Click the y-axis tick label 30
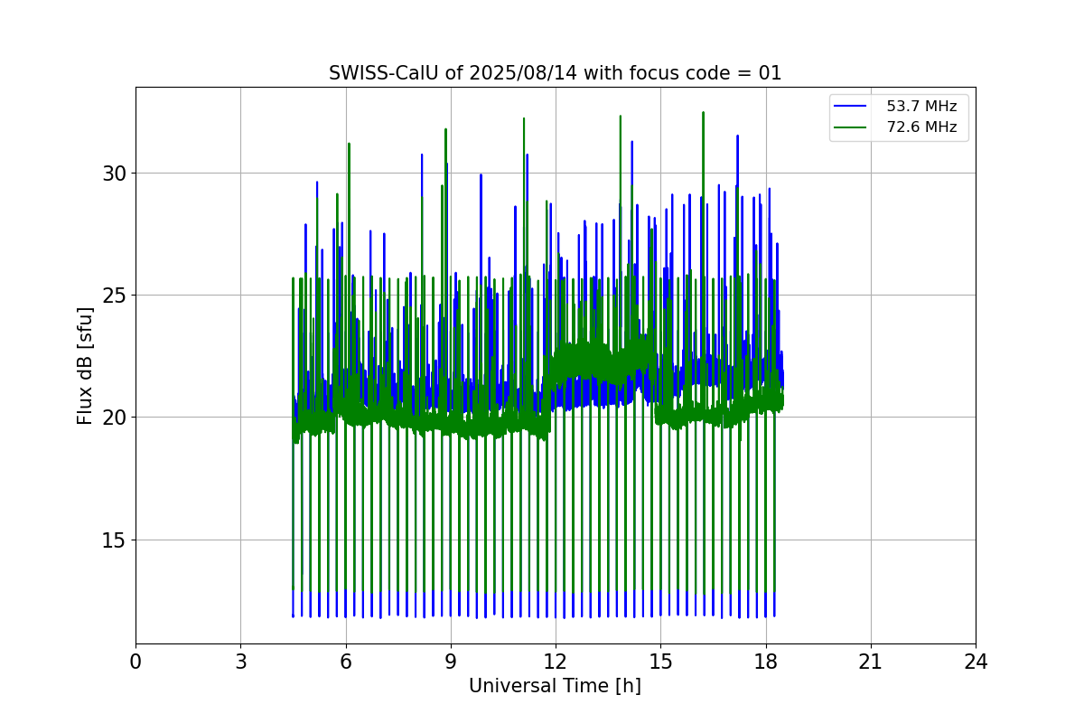The height and width of the screenshot is (723, 1084). [114, 173]
